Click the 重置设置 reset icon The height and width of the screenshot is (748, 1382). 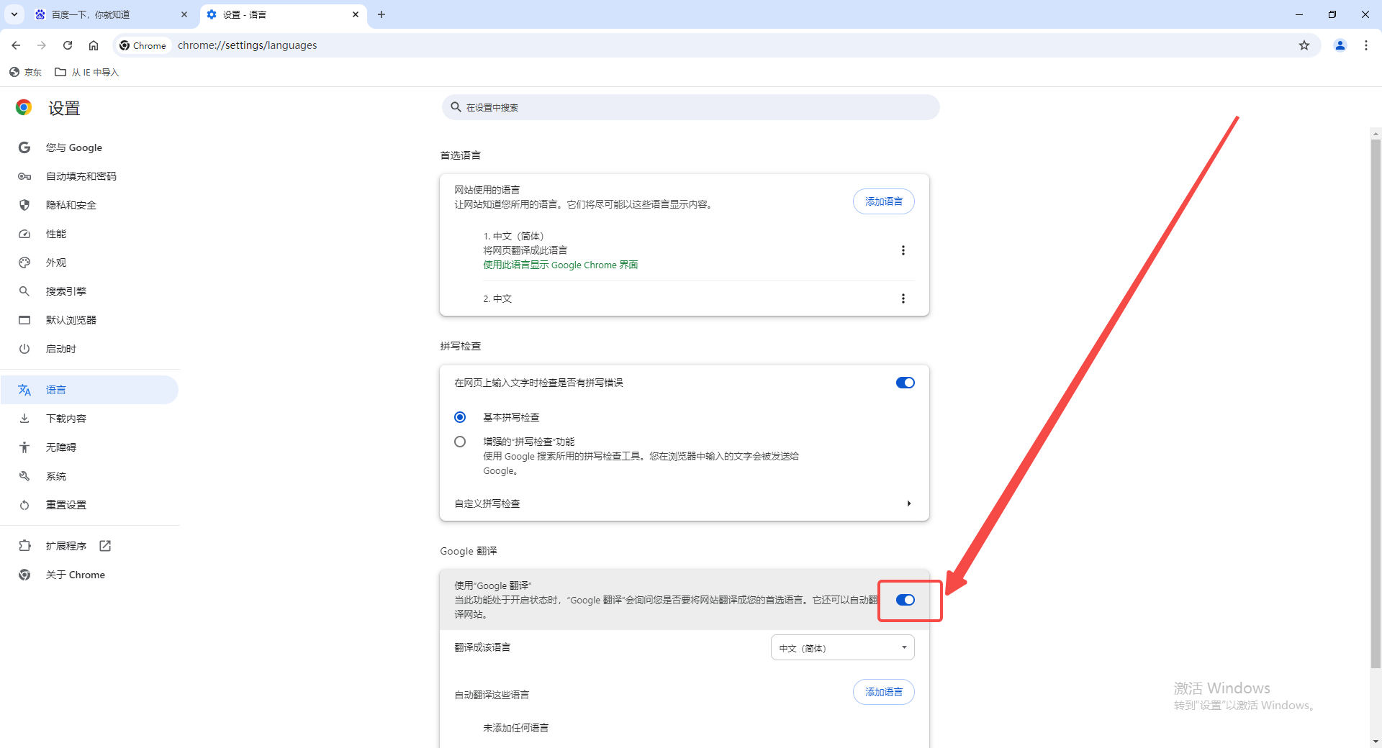[x=24, y=505]
